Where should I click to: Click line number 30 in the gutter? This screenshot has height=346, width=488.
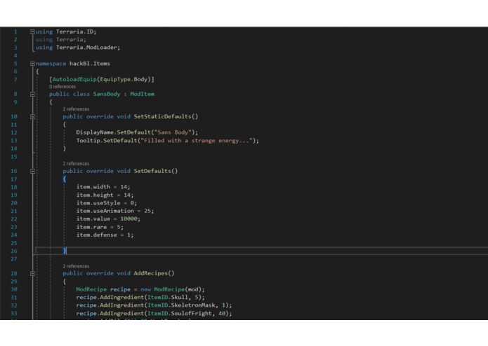coord(14,289)
